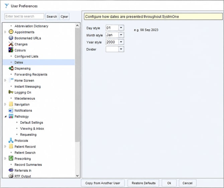
Task: Select Patient Search in the tree
Action: [25, 153]
